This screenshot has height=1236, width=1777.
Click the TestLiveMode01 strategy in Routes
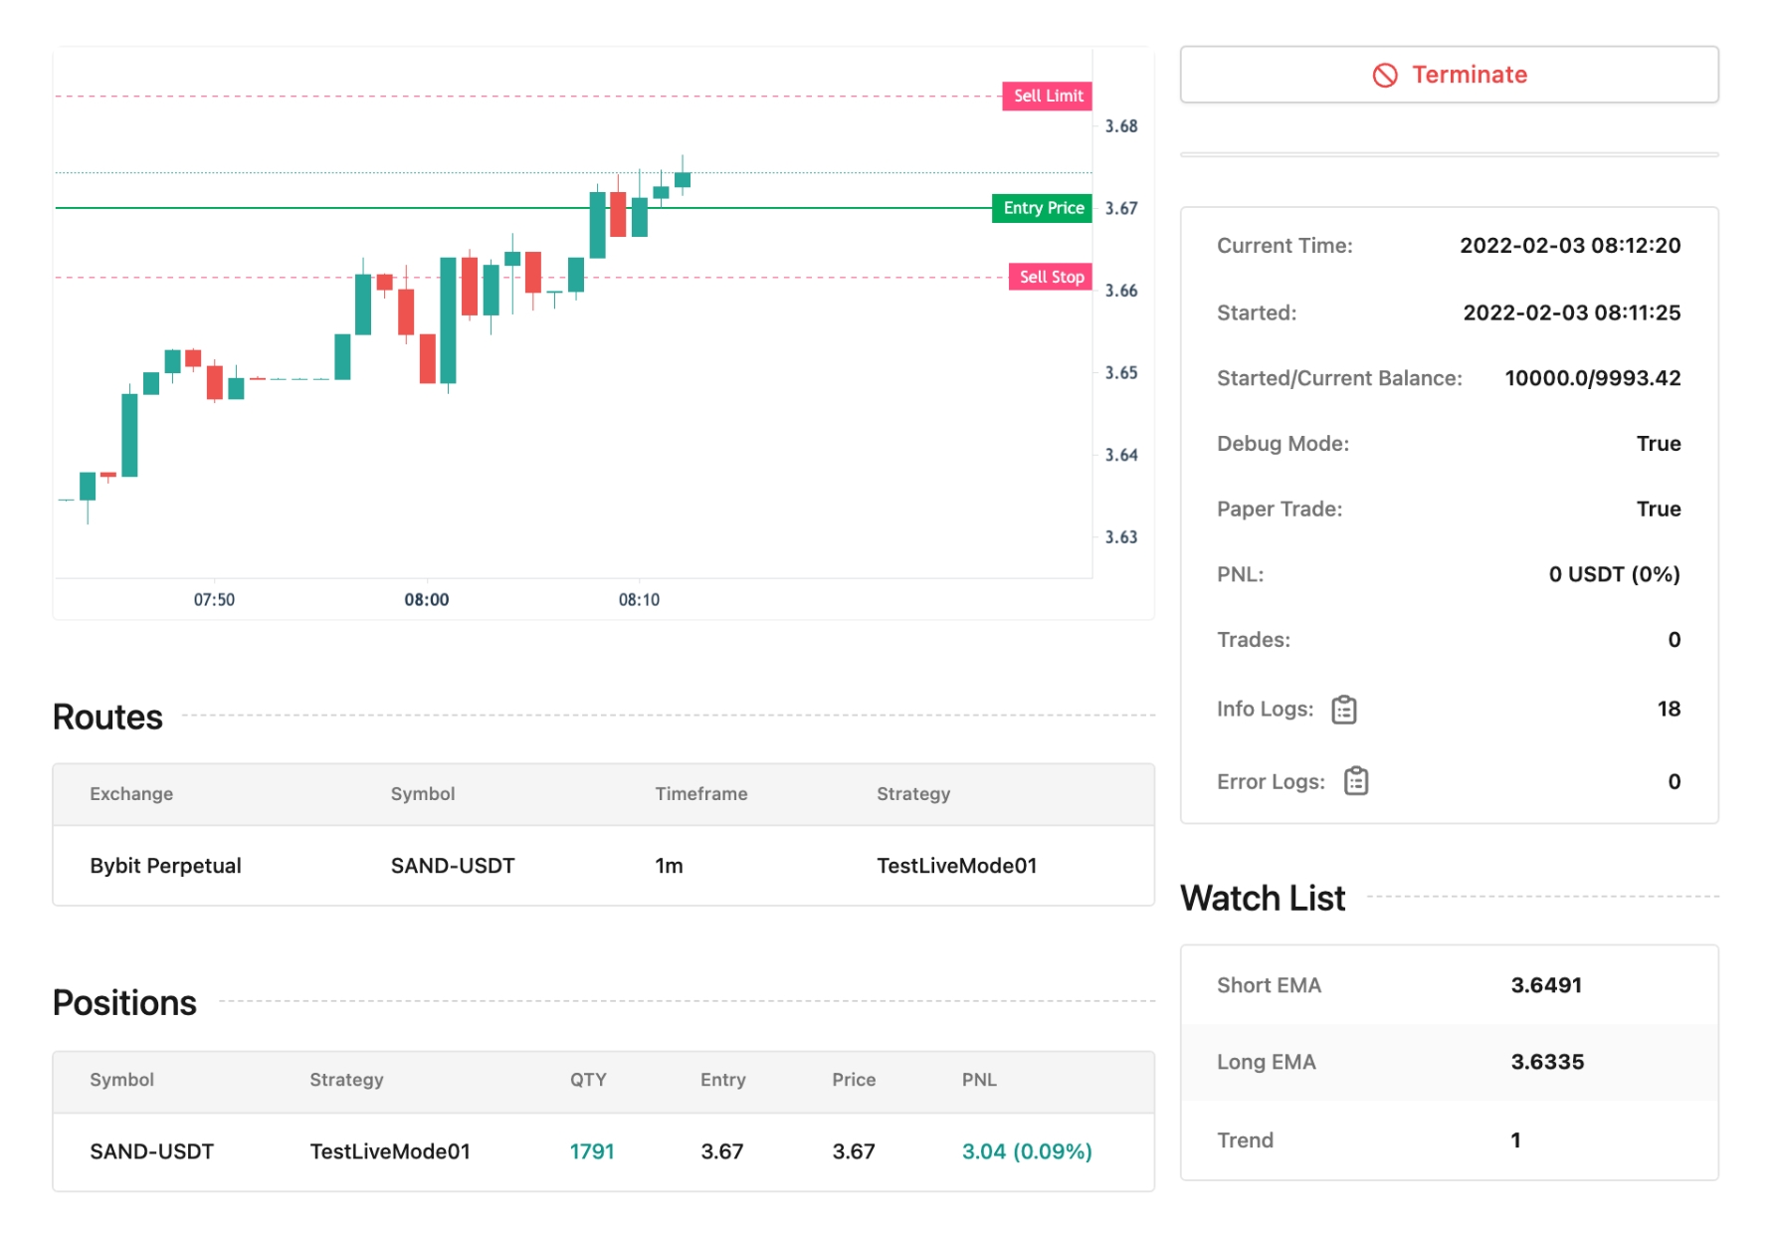click(956, 866)
